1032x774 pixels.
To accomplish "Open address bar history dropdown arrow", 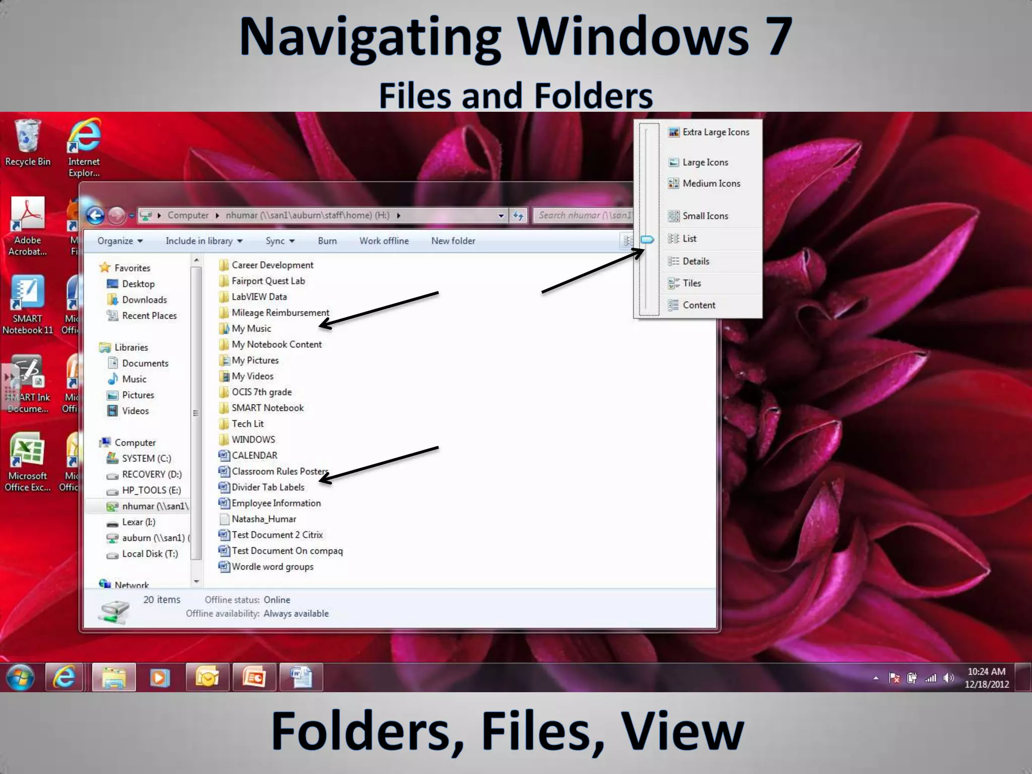I will (501, 216).
